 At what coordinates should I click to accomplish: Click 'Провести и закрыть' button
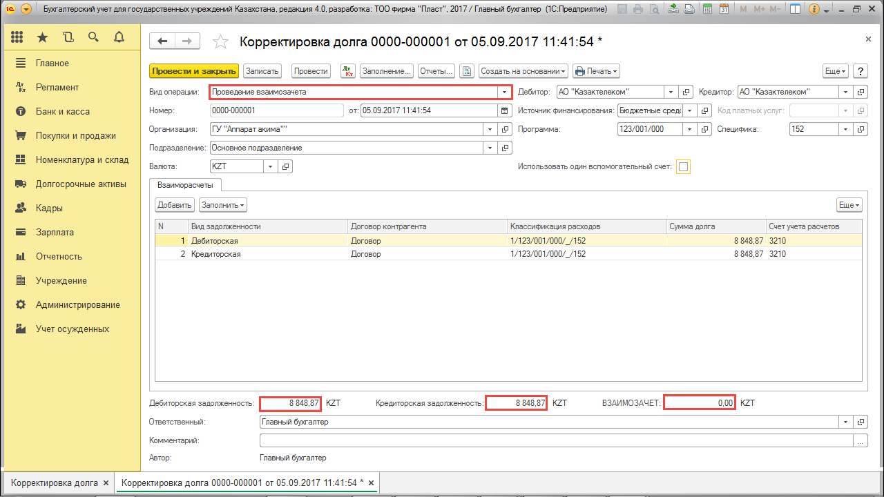click(194, 71)
